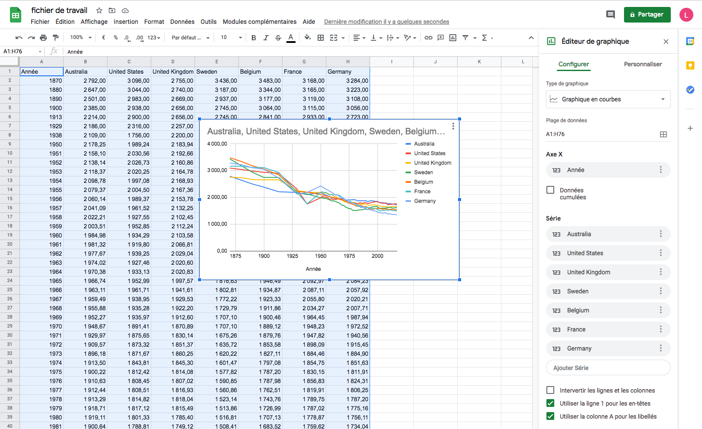The width and height of the screenshot is (702, 429).
Task: Click the filter funnel icon
Action: point(465,38)
